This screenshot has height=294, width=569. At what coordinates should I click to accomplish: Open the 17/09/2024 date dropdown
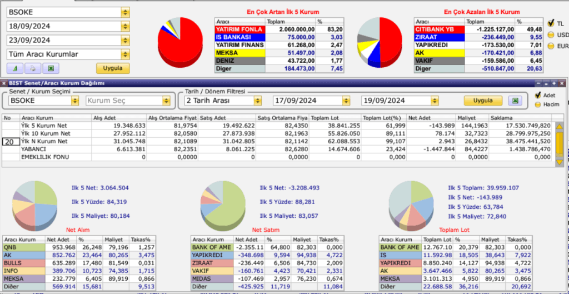pos(346,101)
